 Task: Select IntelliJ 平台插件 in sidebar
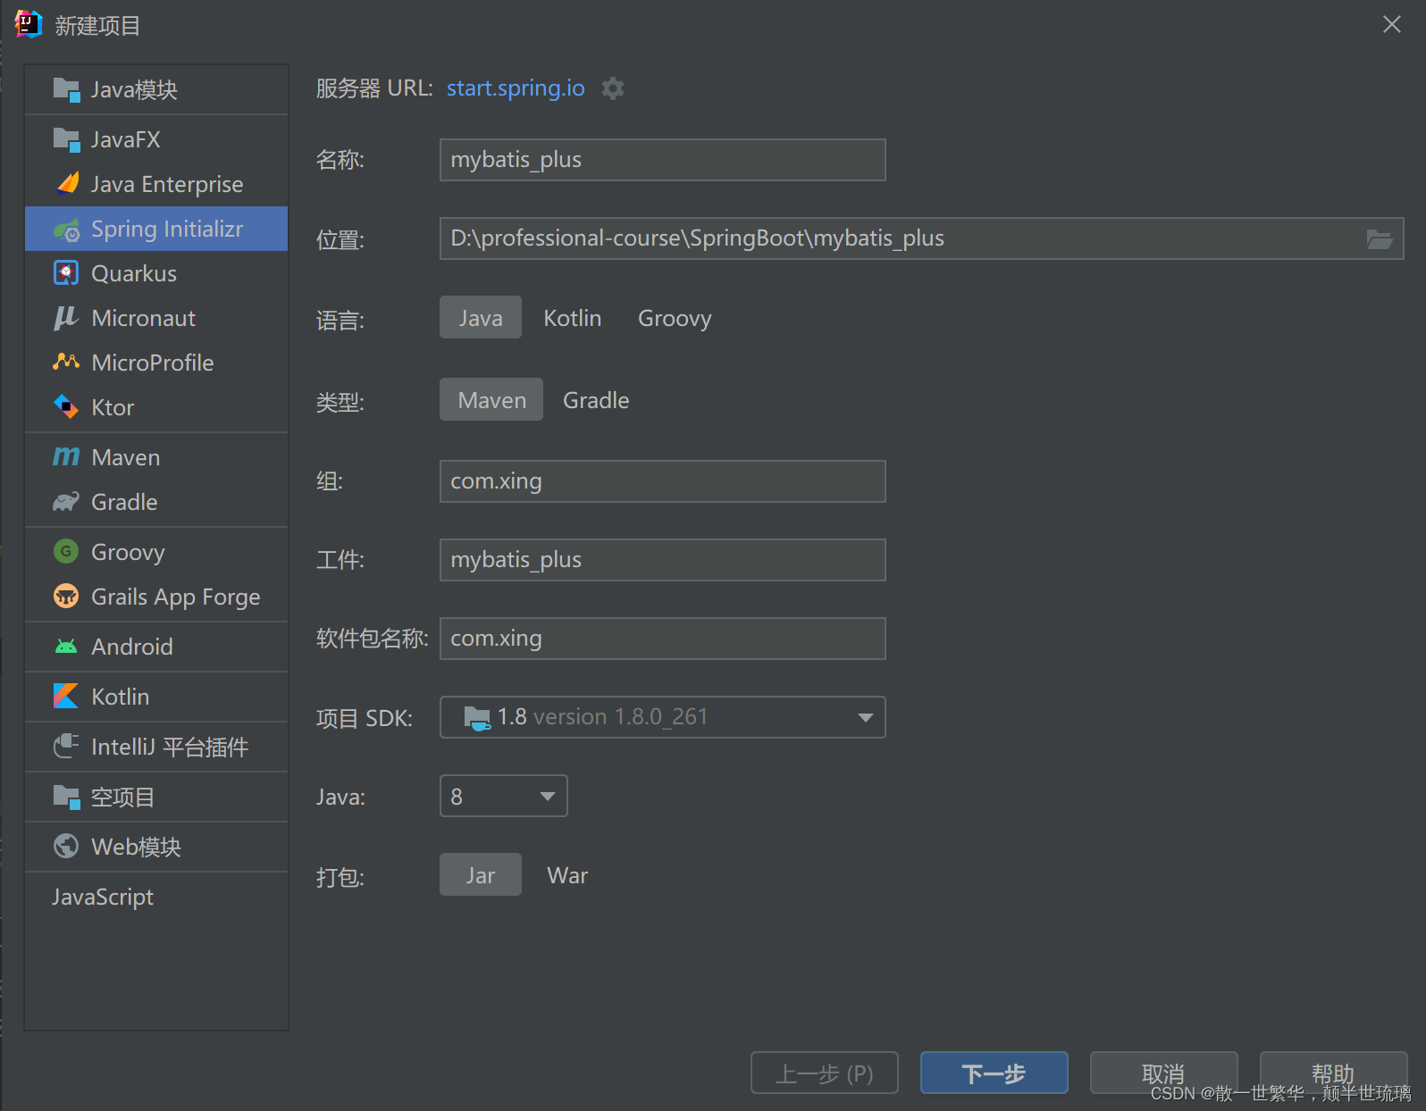pos(156,747)
